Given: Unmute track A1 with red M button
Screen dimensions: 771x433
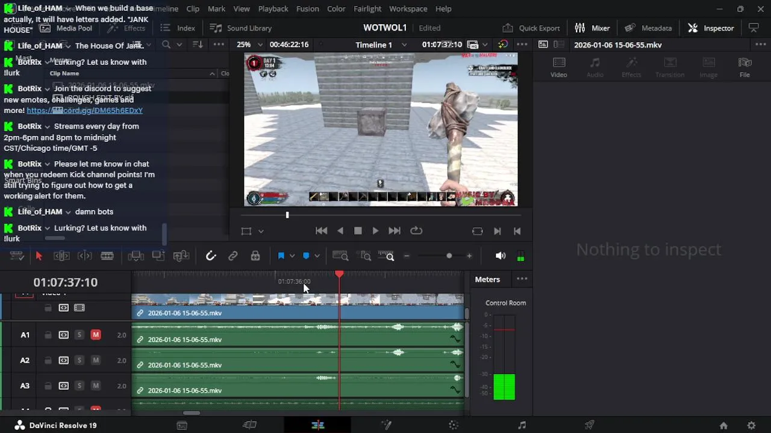Looking at the screenshot, I should (x=96, y=335).
